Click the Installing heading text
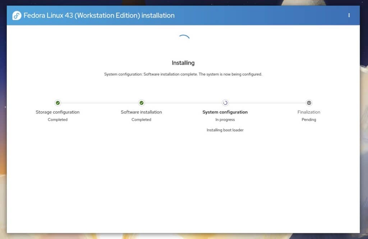 coord(183,63)
